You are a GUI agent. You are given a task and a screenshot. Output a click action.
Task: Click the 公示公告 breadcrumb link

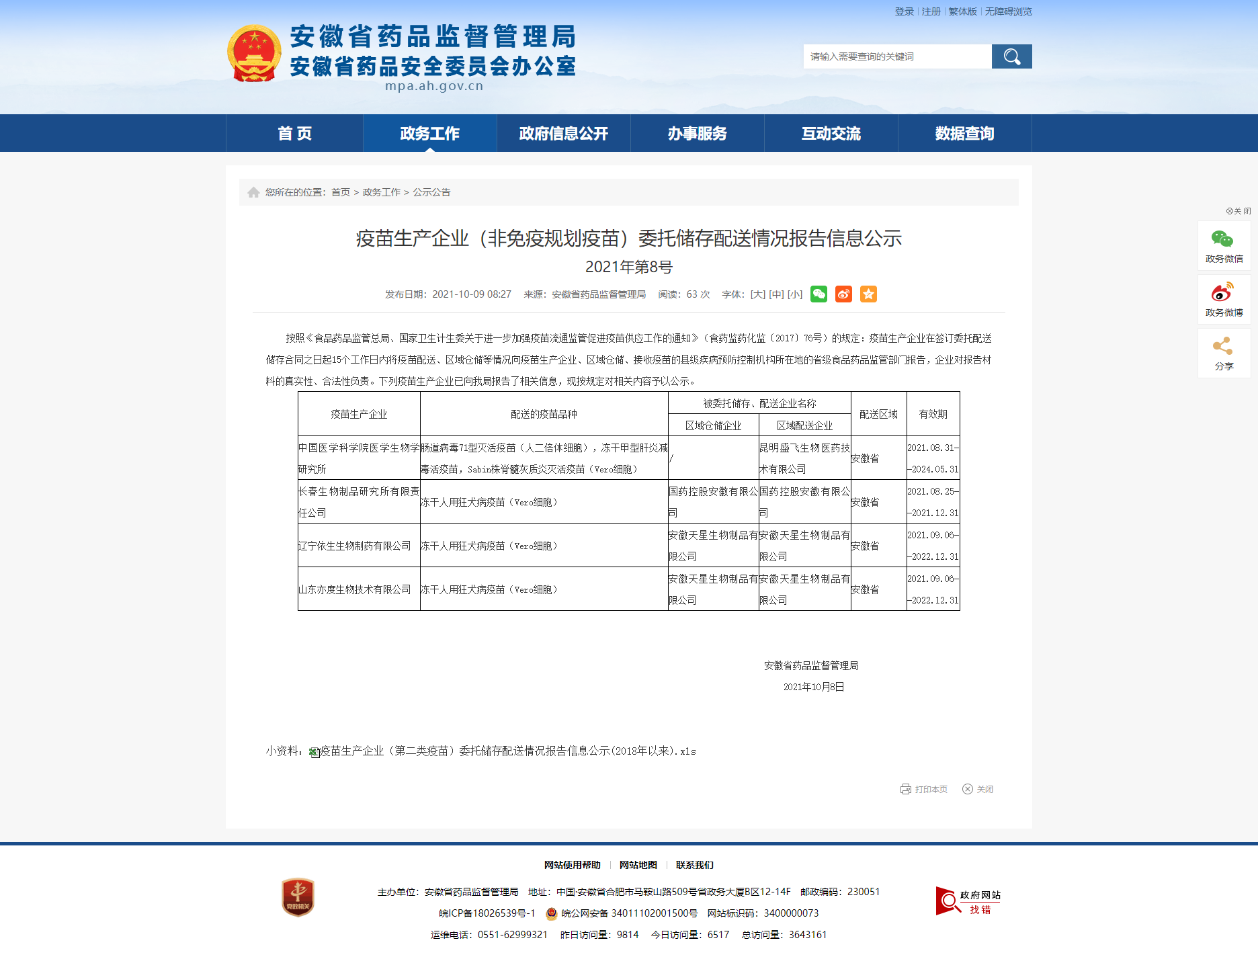pos(431,192)
